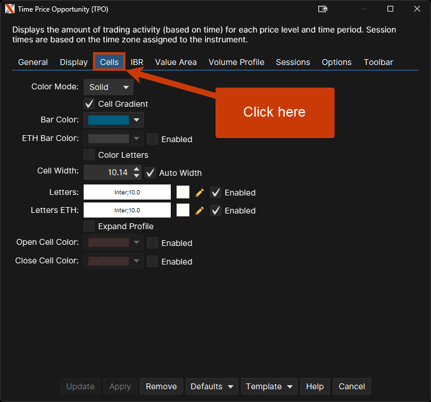Increase Cell Width with up stepper arrow

(x=137, y=169)
